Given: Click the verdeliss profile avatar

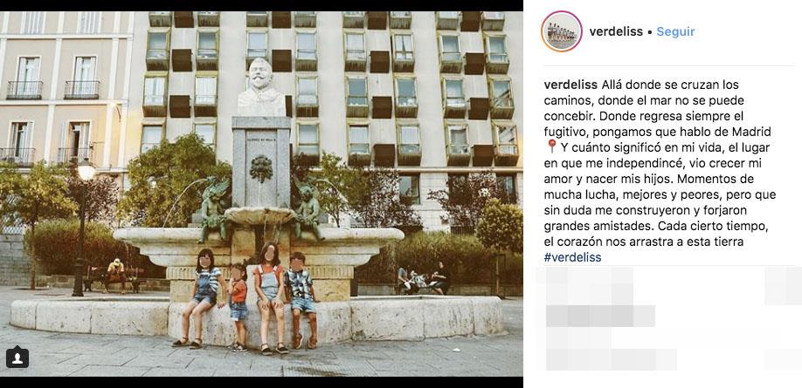Looking at the screenshot, I should [562, 31].
